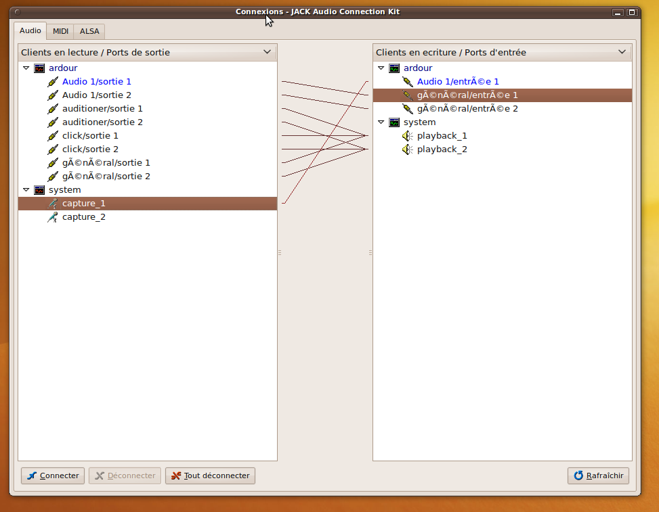This screenshot has height=512, width=659.
Task: Click the Rafraîchir button
Action: tap(598, 475)
